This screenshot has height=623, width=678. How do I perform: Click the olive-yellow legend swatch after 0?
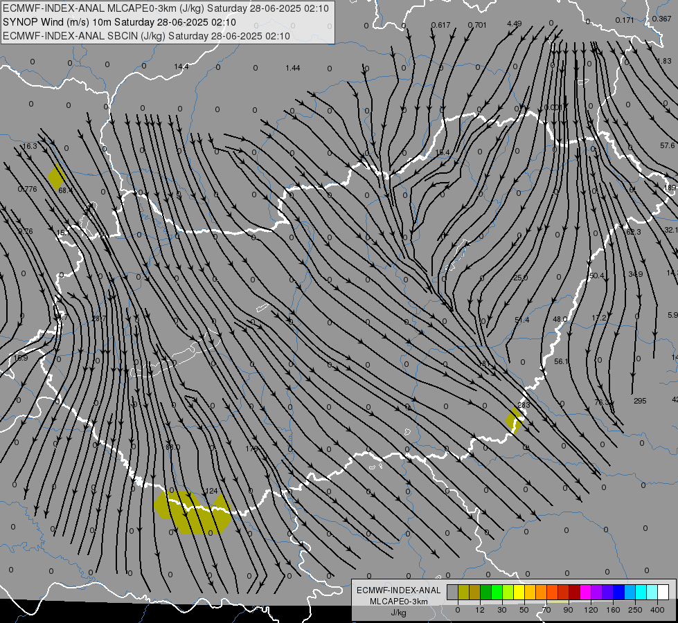[463, 592]
